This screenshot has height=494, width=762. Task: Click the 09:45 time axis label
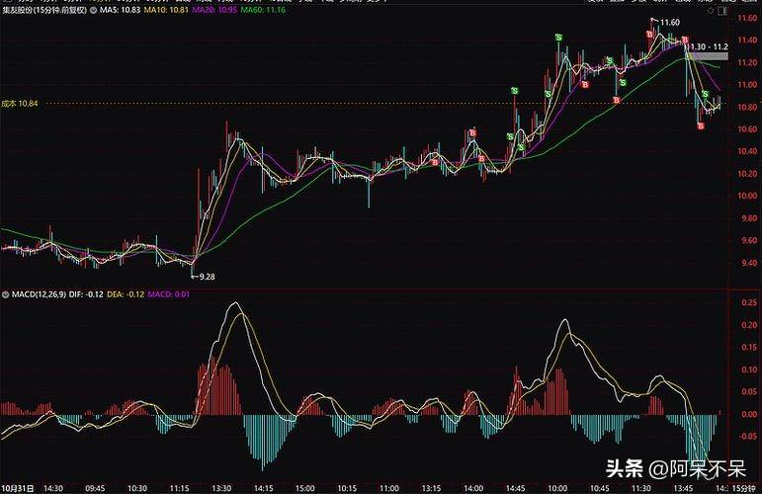pyautogui.click(x=95, y=488)
